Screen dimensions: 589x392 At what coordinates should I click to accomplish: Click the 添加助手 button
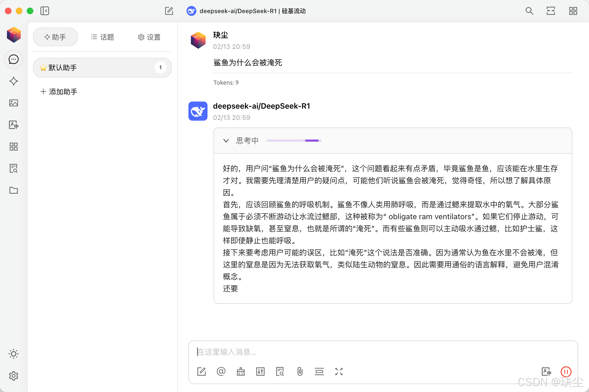pyautogui.click(x=59, y=92)
